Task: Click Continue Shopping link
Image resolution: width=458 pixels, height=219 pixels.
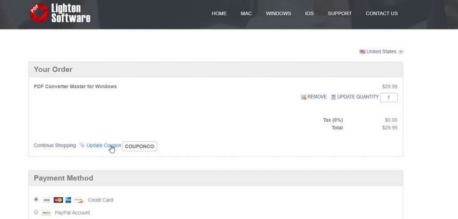Action: 55,145
